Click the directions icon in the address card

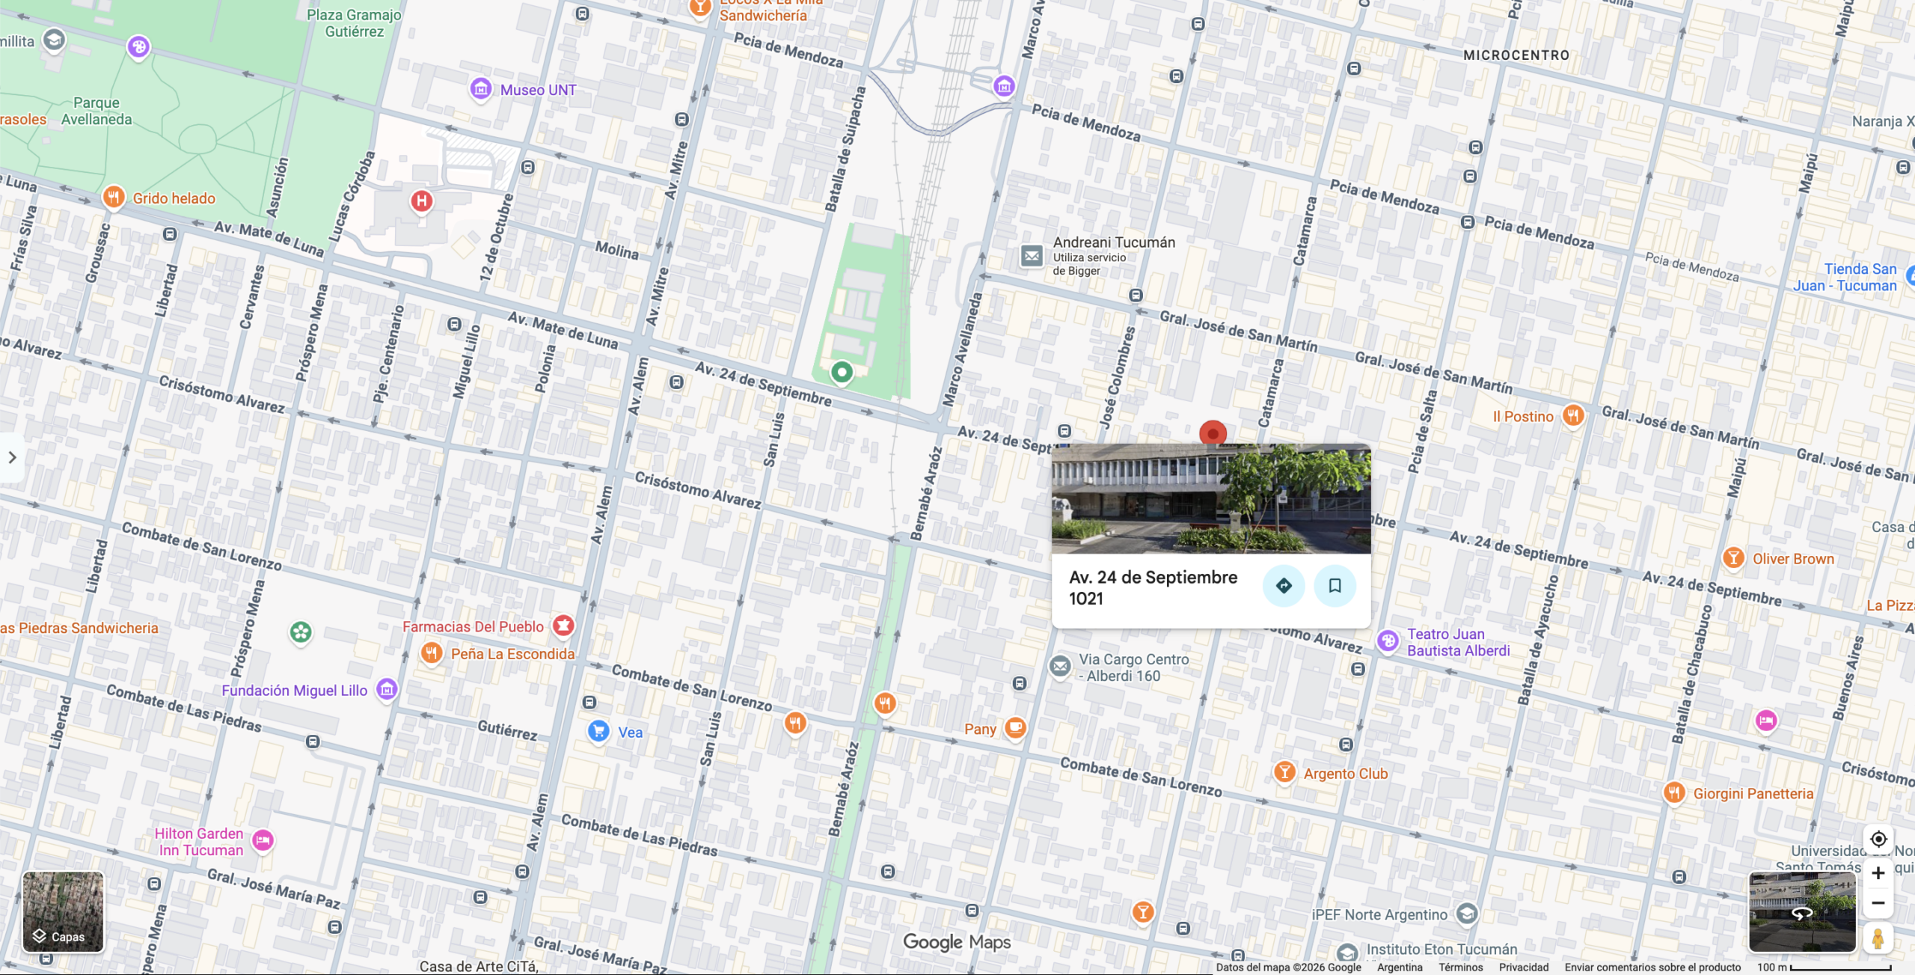click(x=1284, y=586)
